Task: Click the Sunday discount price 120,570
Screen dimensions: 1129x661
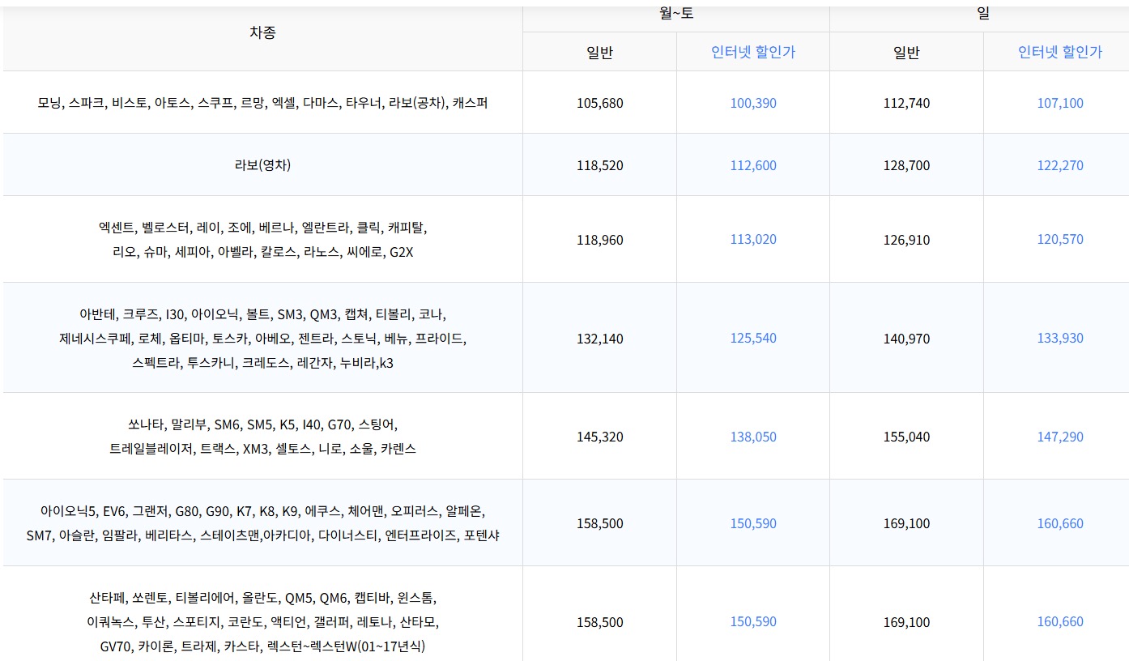Action: pos(1060,239)
